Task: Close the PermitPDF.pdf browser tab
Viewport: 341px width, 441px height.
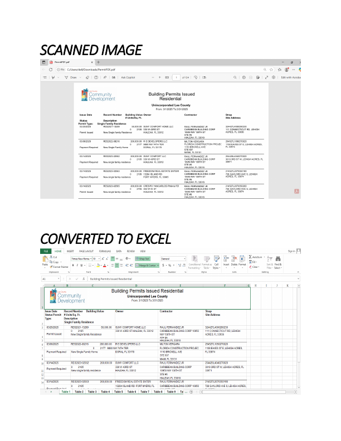Action: 92,62
